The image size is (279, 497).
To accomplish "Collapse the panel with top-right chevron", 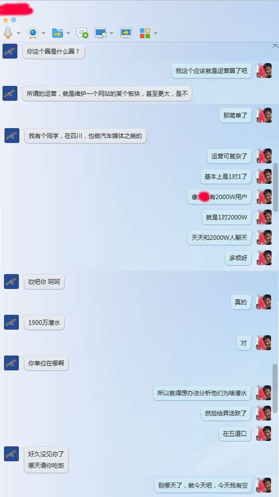I will [x=275, y=46].
